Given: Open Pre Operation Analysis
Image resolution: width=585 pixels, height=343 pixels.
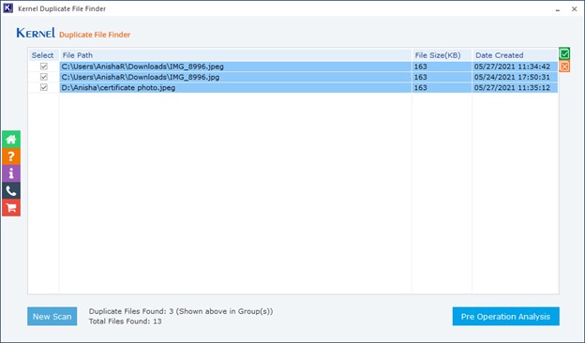Looking at the screenshot, I should coord(506,316).
